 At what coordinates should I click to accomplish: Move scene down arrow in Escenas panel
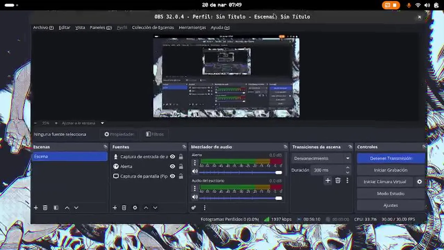click(x=76, y=208)
